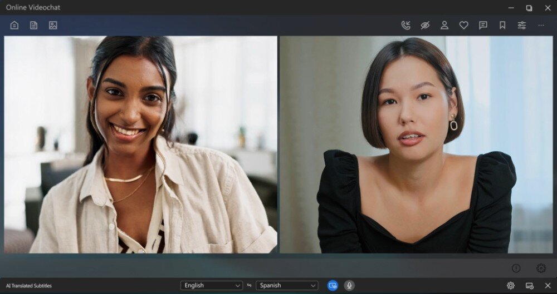Viewport: 557px width, 294px height.
Task: Open the home icon in toolbar
Action: point(14,25)
